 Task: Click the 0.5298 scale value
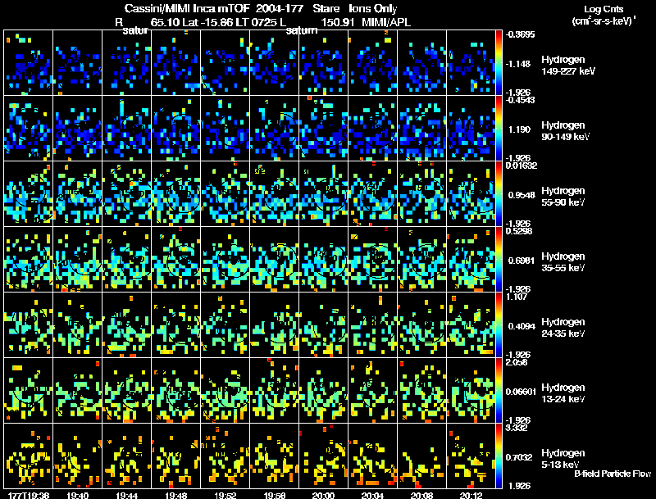point(518,231)
